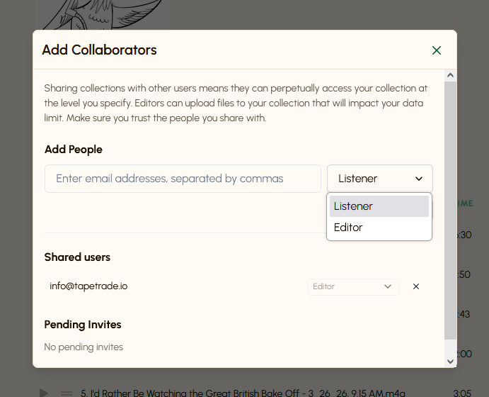
Task: Select Listener option in role list
Action: click(379, 206)
